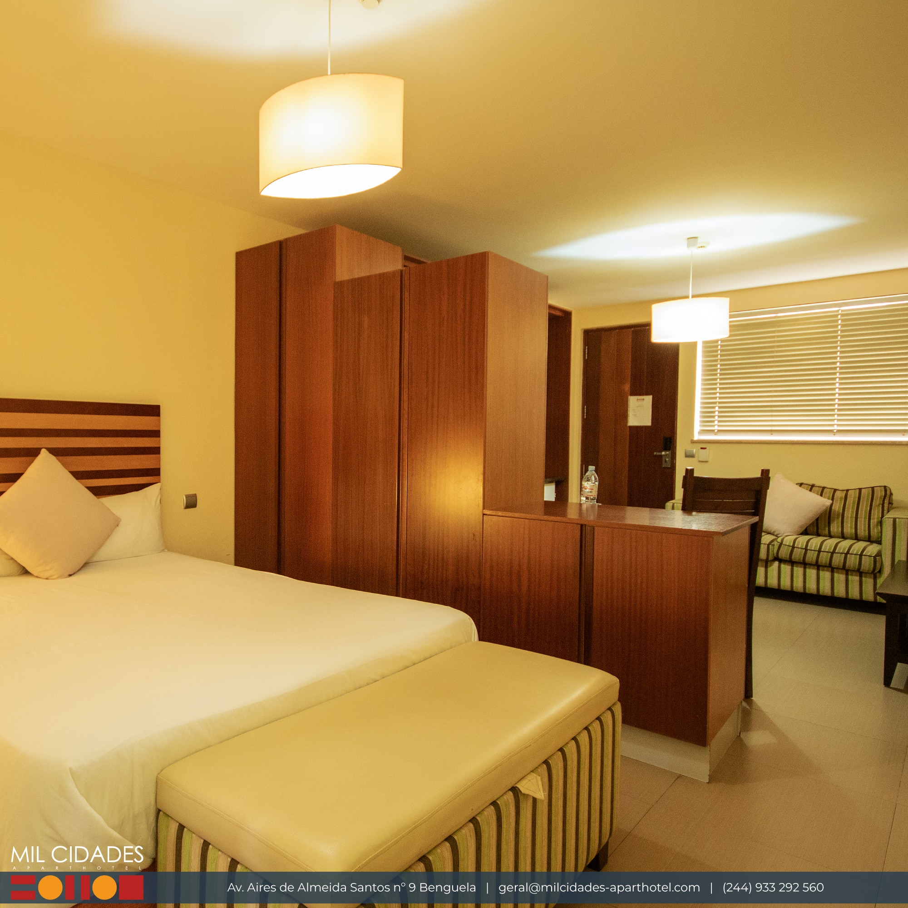Click the large pendant lamp over bed

331,135
